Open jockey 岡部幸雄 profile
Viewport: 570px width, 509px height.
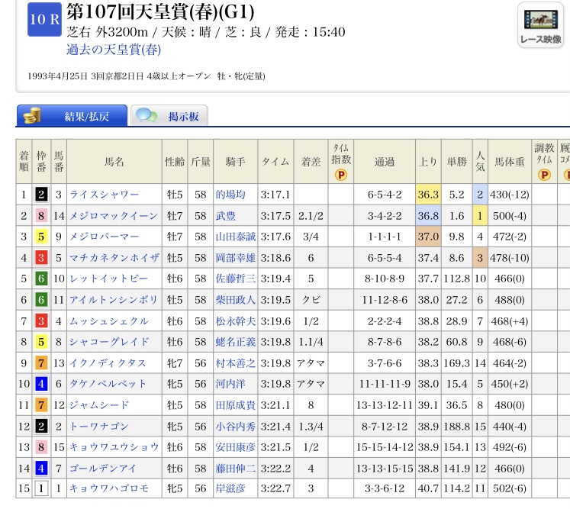236,258
